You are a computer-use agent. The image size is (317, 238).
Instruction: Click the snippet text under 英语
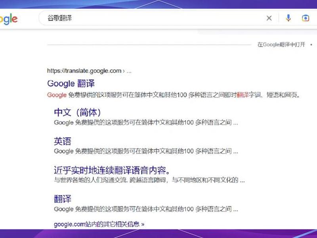(146, 151)
